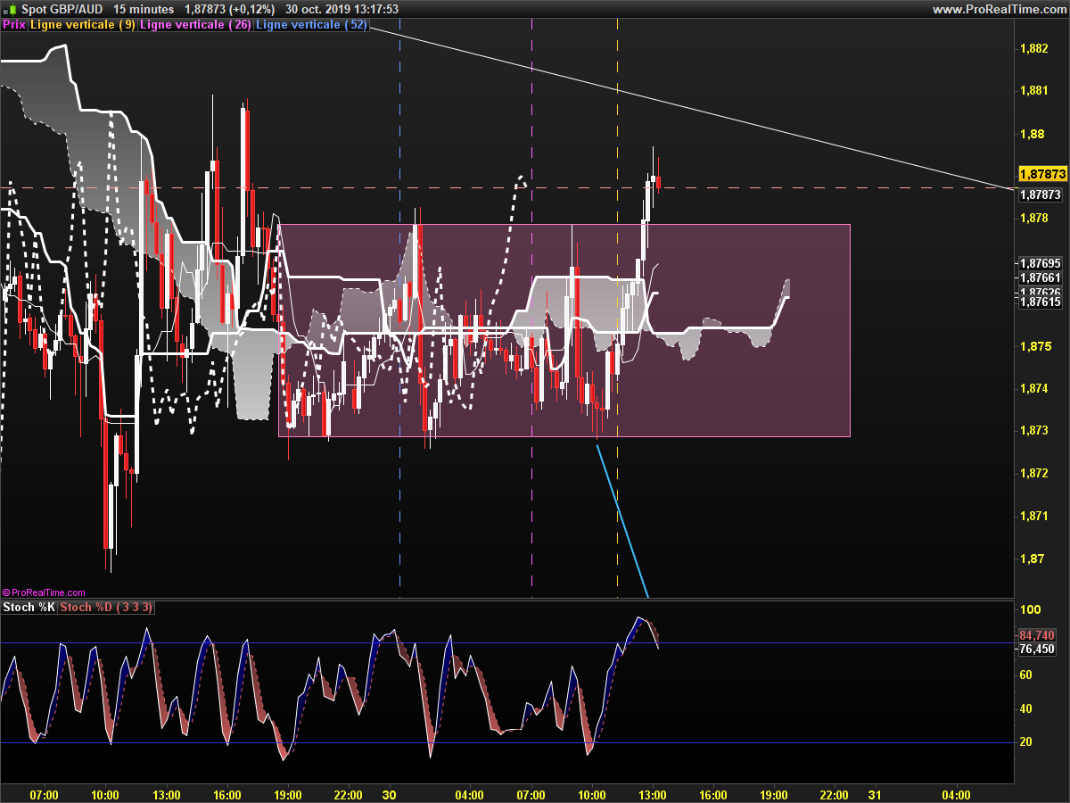Click the ProRealTime.com copyright link
Screen dimensions: 1070x803
click(x=44, y=592)
